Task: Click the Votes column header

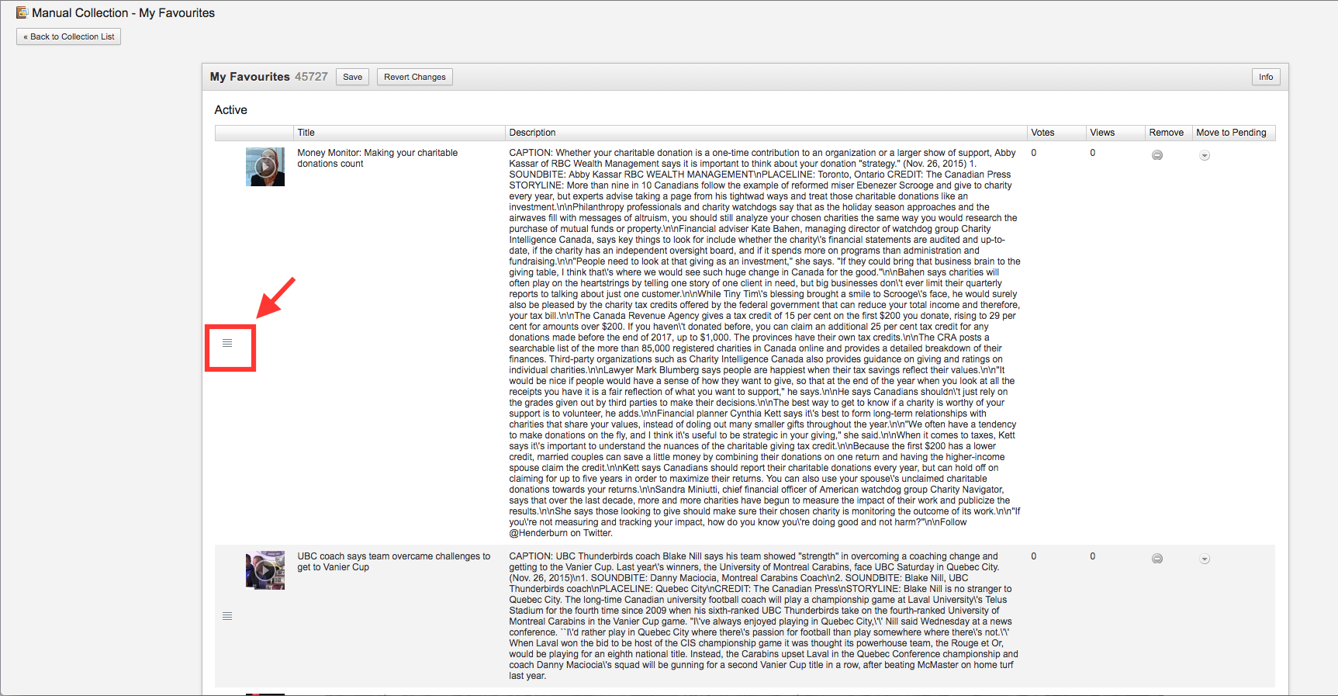Action: (1056, 133)
